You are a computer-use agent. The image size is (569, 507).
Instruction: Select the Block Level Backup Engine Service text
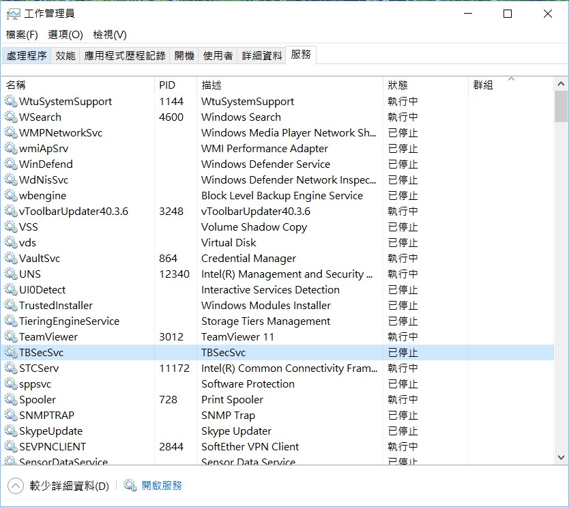tap(282, 195)
